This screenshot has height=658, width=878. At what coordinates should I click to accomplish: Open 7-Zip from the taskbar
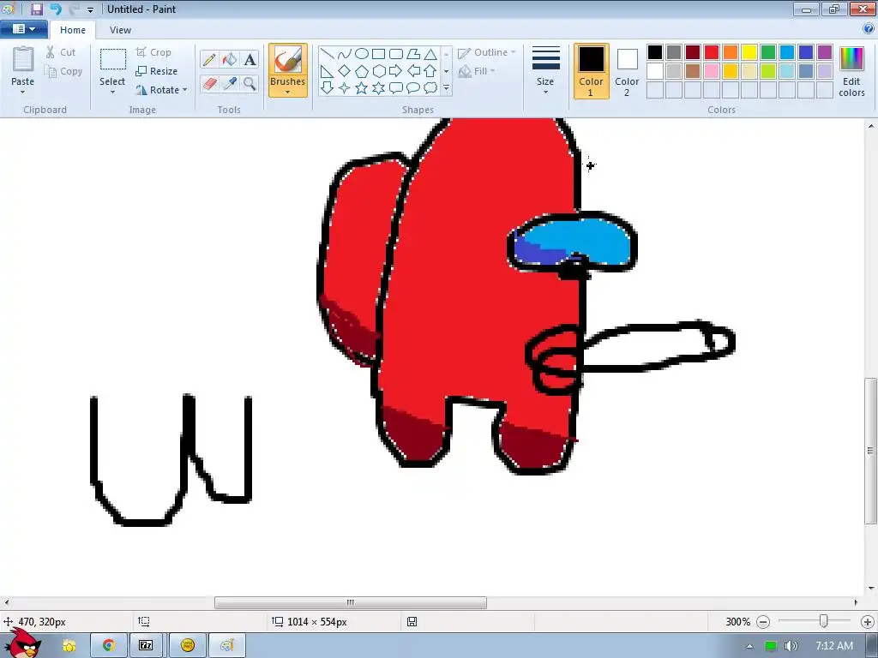coord(146,645)
